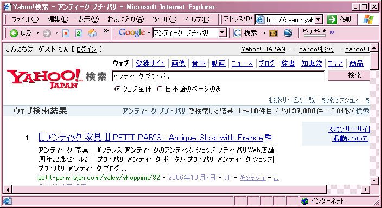Stop page loading with red X icon

point(66,33)
